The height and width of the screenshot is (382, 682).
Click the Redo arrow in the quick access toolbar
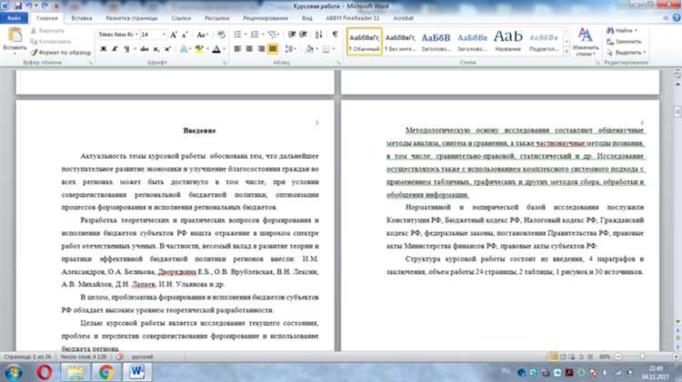pos(45,6)
